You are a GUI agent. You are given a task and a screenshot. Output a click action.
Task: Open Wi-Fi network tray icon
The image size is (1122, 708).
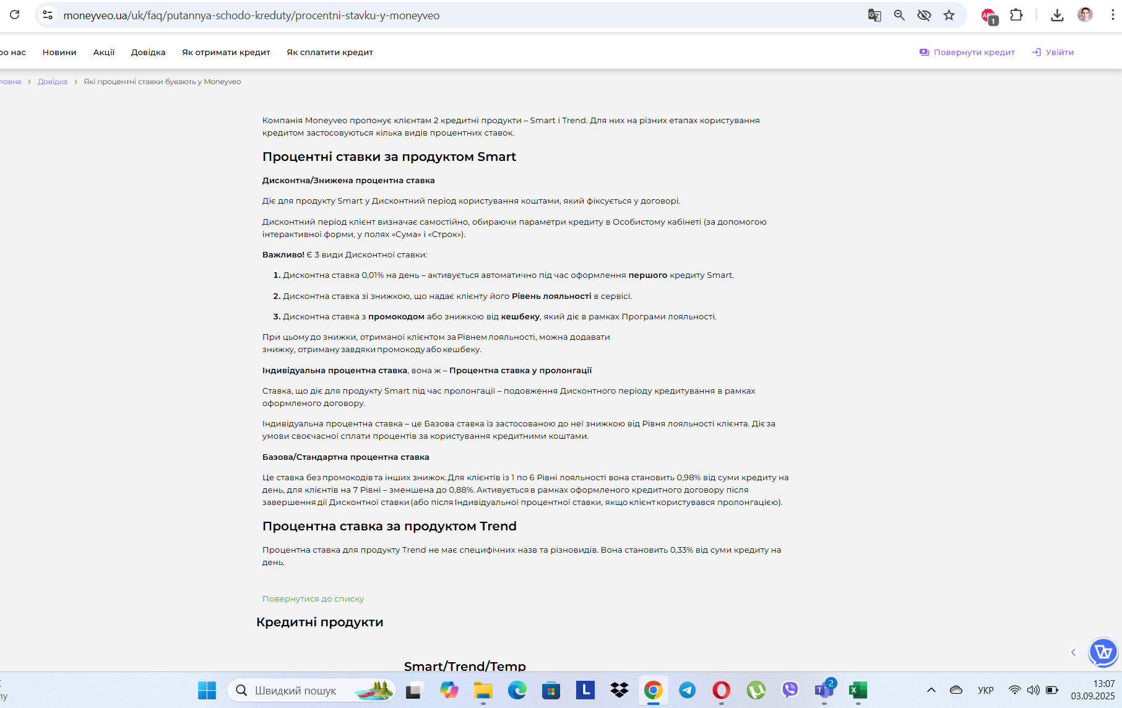coord(1015,690)
